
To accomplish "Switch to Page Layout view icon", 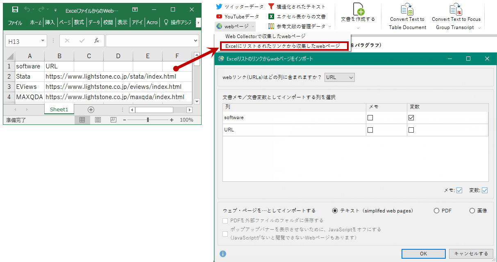I will [x=98, y=120].
